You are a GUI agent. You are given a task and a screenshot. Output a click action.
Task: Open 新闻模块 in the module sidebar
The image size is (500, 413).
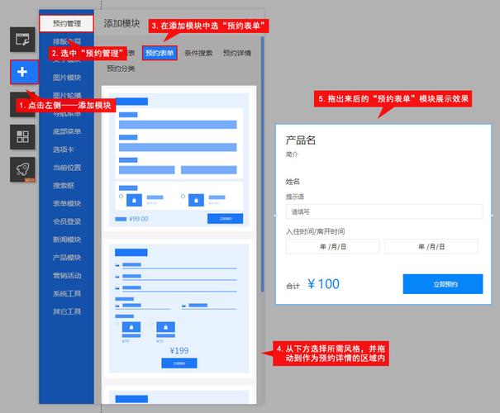(x=67, y=240)
